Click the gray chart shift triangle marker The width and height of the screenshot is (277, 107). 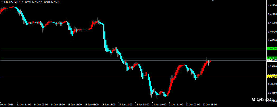coord(213,1)
